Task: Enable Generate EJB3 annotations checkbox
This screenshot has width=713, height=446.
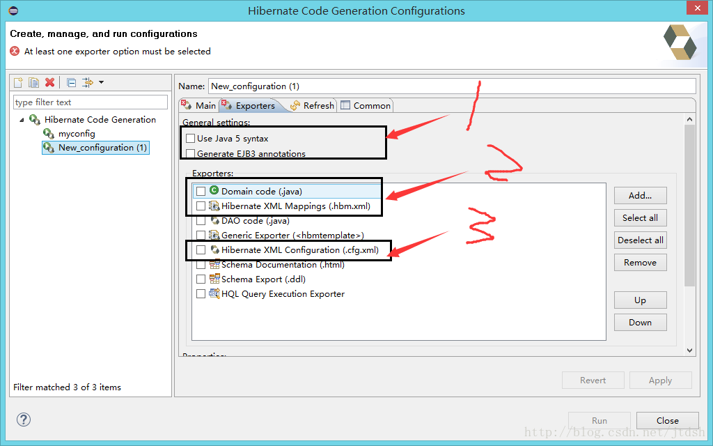Action: [191, 153]
